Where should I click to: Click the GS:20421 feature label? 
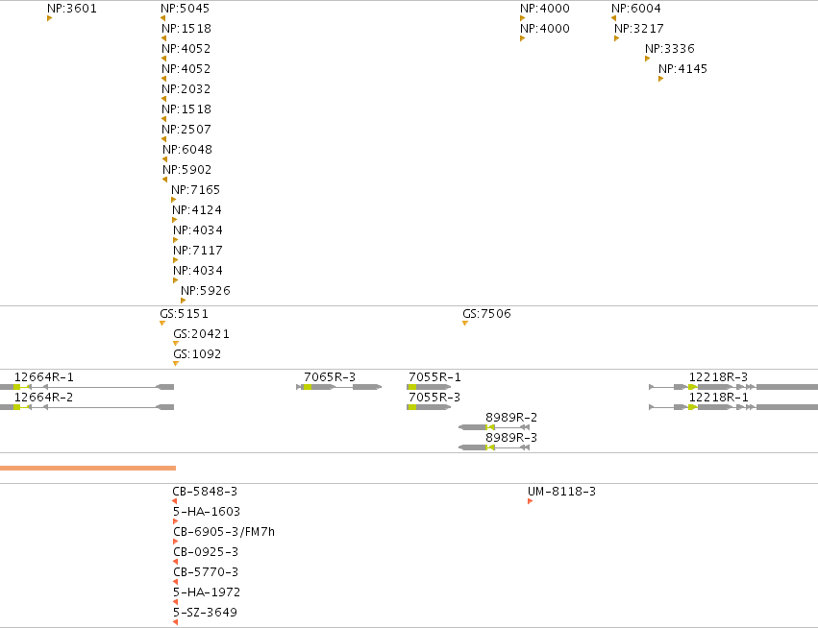[201, 334]
